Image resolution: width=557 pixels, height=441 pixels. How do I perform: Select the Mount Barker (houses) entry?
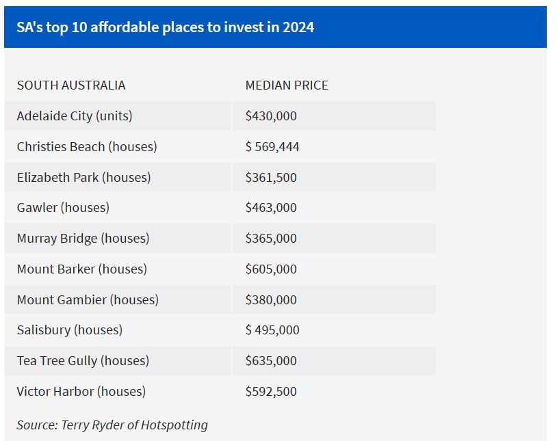pos(82,269)
